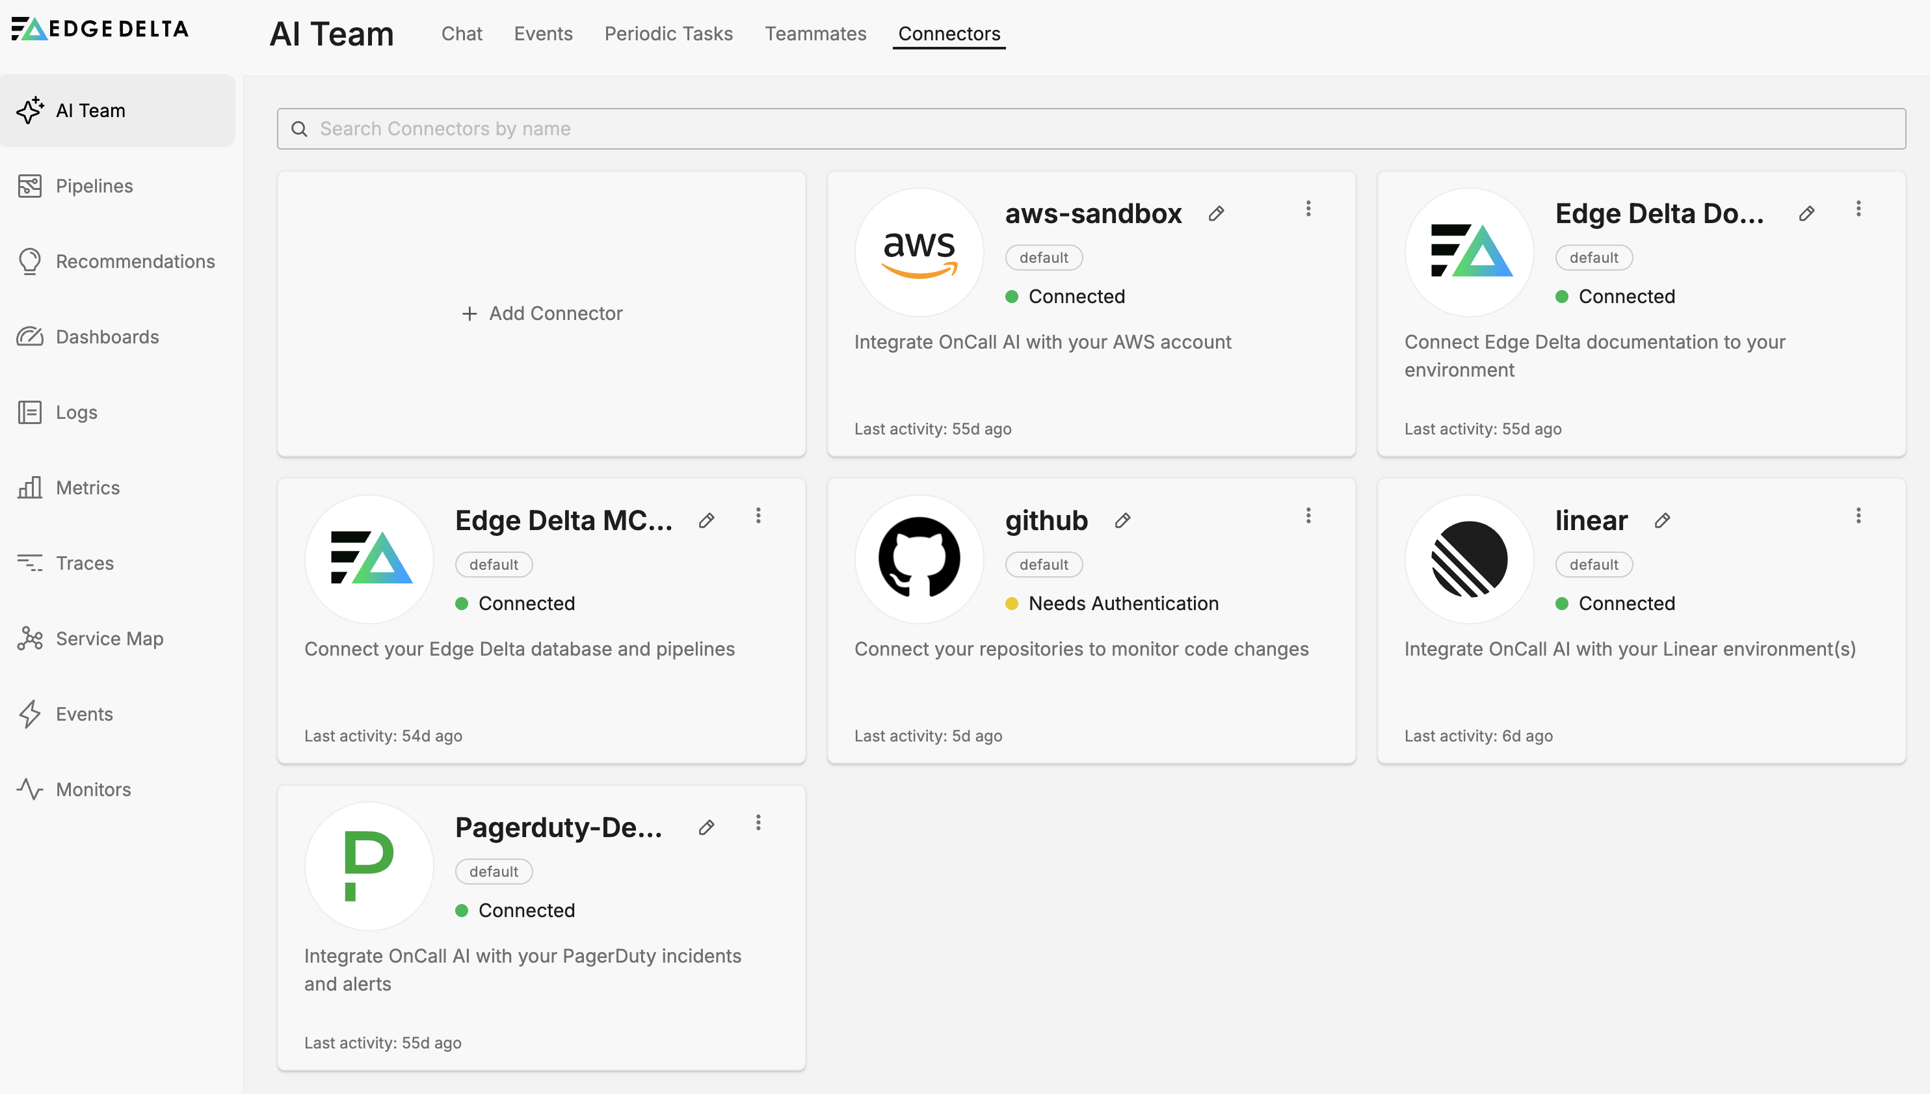Click the Edge Delta logo in the top left
Viewport: 1930px width, 1094px height.
[98, 29]
